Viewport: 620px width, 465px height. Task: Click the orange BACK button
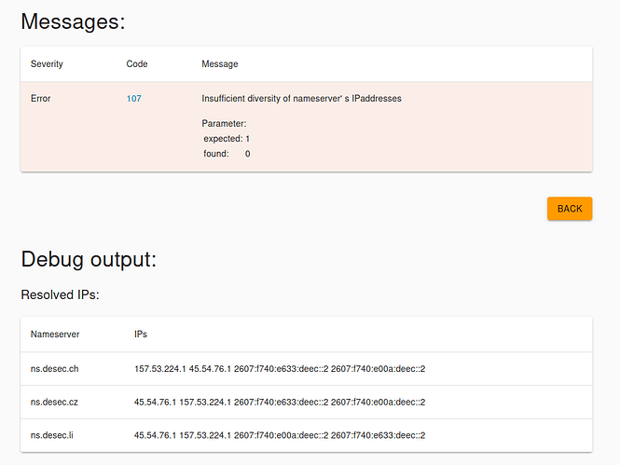(569, 209)
